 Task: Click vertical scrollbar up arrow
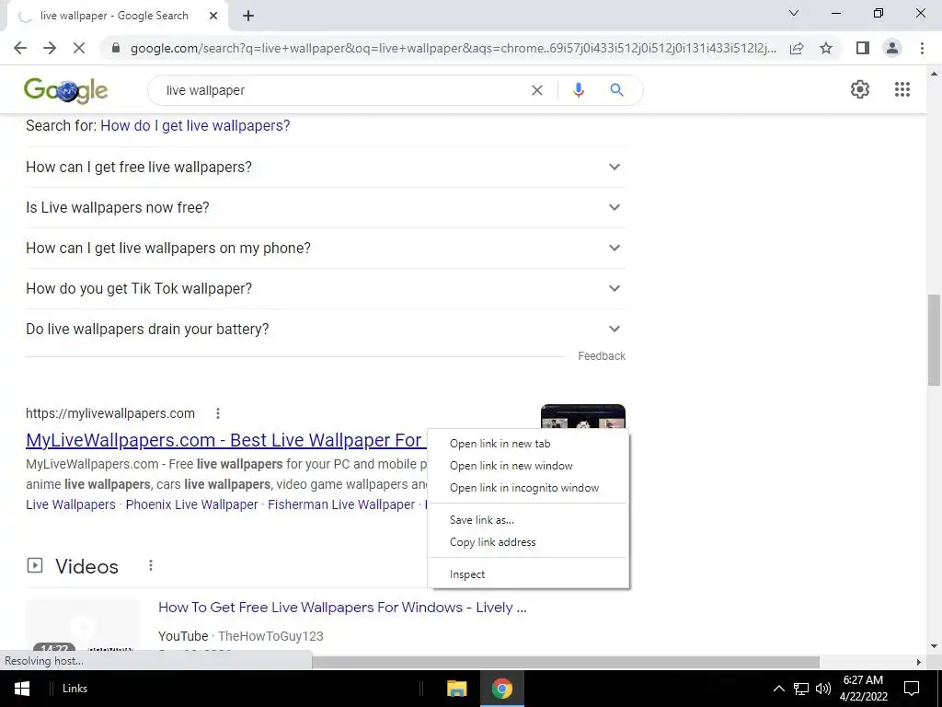pyautogui.click(x=934, y=74)
